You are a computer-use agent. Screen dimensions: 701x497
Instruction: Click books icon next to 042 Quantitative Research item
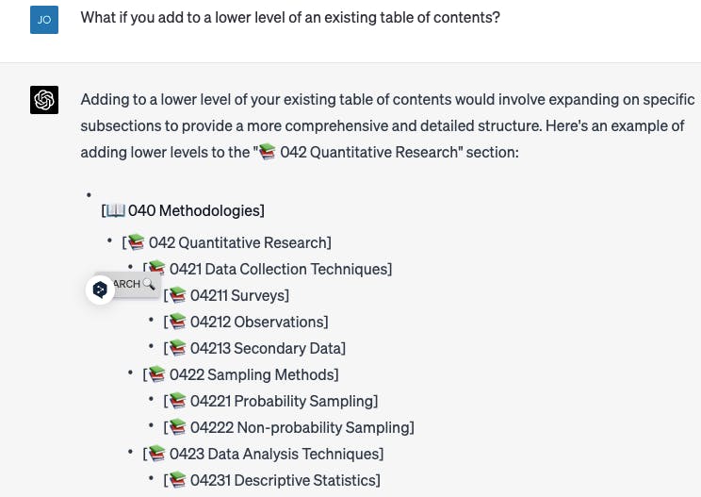(136, 242)
